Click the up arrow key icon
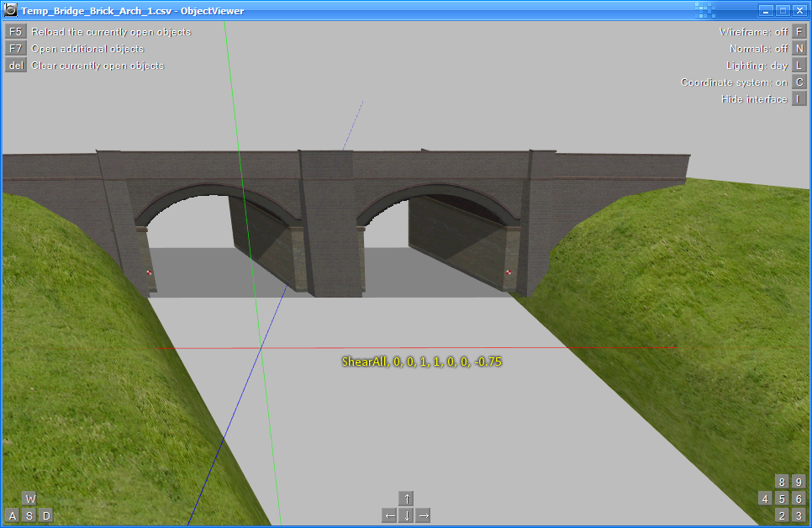 pos(407,499)
